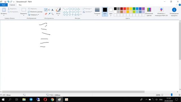Click the Кисти brushes icon
Screen dimensions: 181x102
(58, 10)
